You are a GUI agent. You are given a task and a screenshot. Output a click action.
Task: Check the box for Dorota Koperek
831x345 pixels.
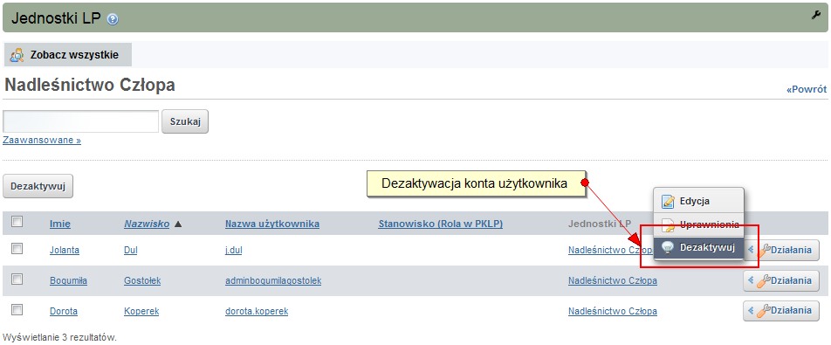[x=17, y=309]
